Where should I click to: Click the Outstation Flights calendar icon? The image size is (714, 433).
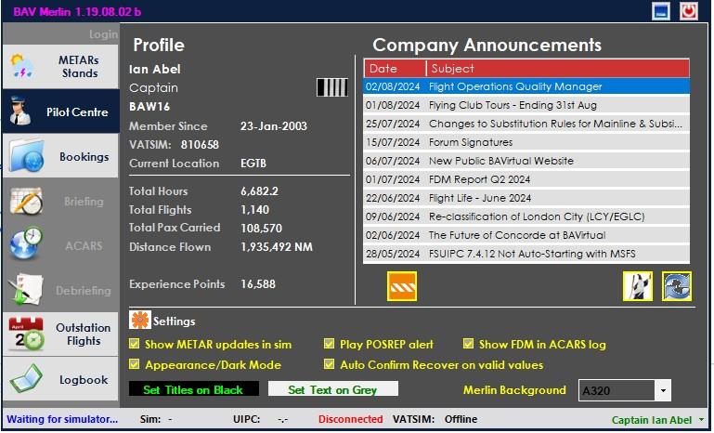tap(26, 335)
